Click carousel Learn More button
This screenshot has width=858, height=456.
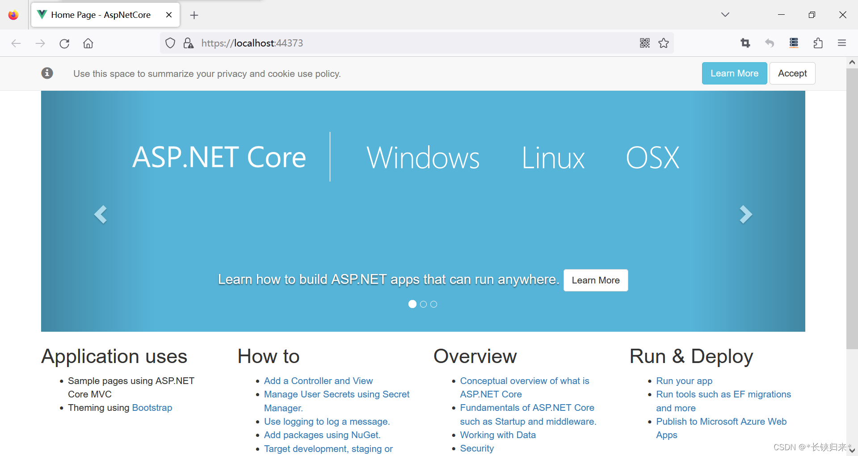click(x=596, y=280)
